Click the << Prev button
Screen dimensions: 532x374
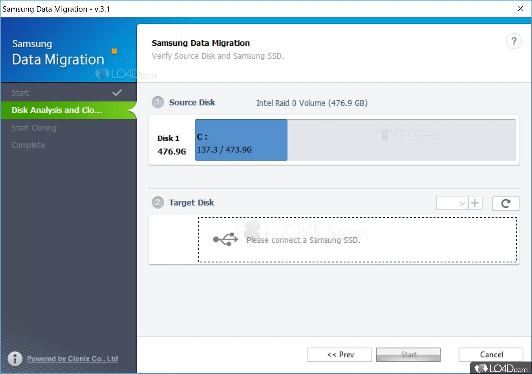tap(340, 354)
